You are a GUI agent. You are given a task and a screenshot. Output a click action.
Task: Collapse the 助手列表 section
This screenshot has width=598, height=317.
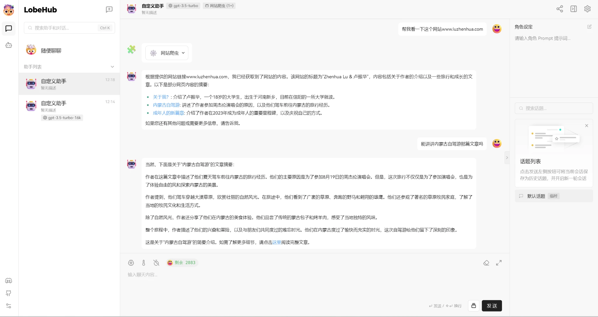click(x=112, y=67)
